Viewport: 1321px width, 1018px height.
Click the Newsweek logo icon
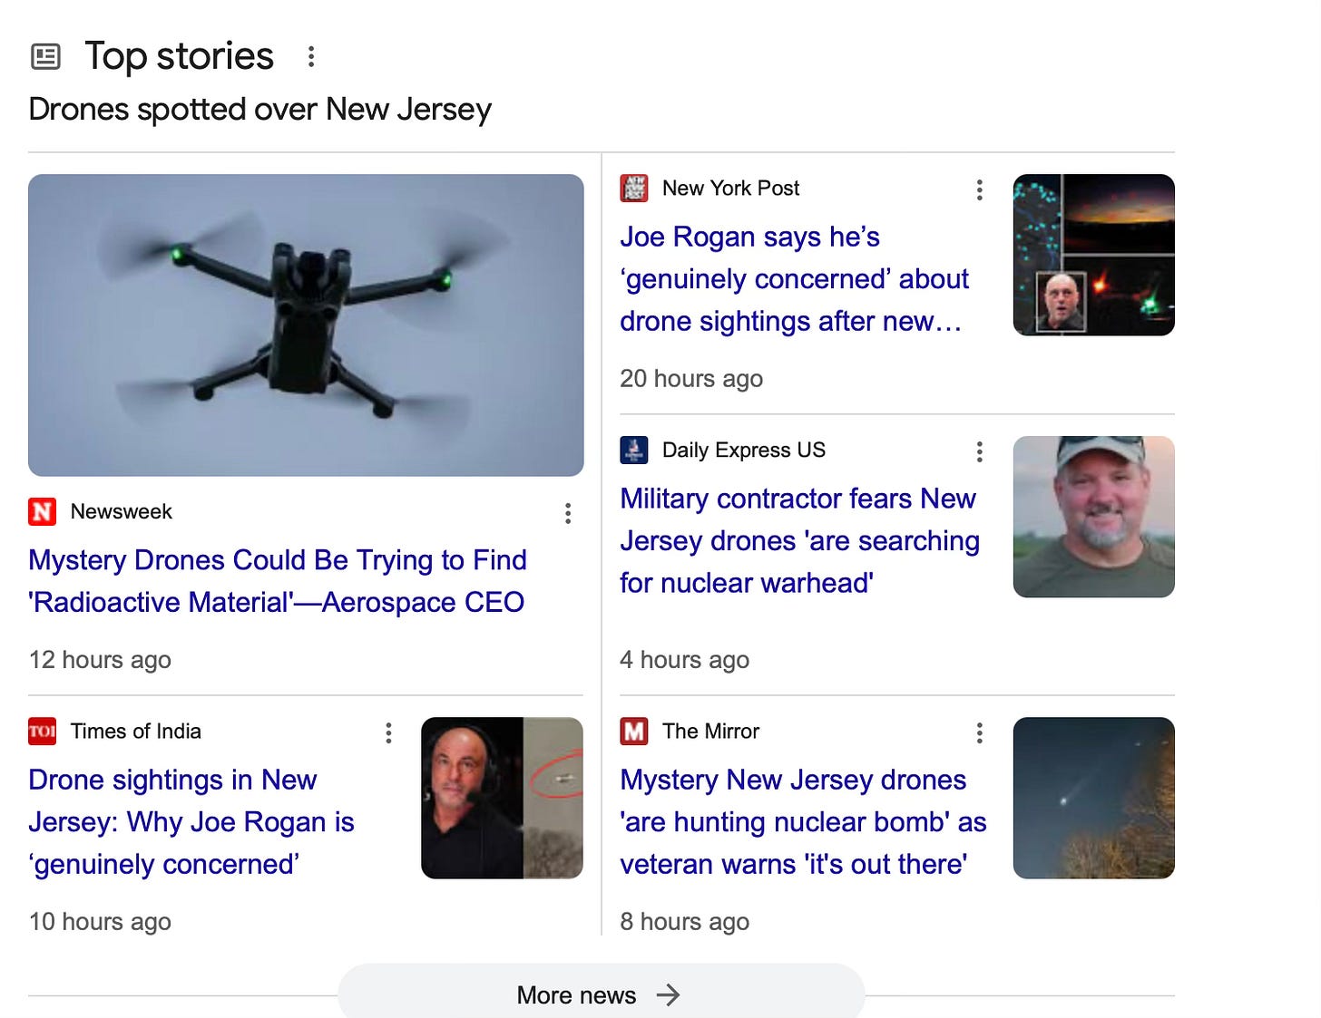pos(43,512)
